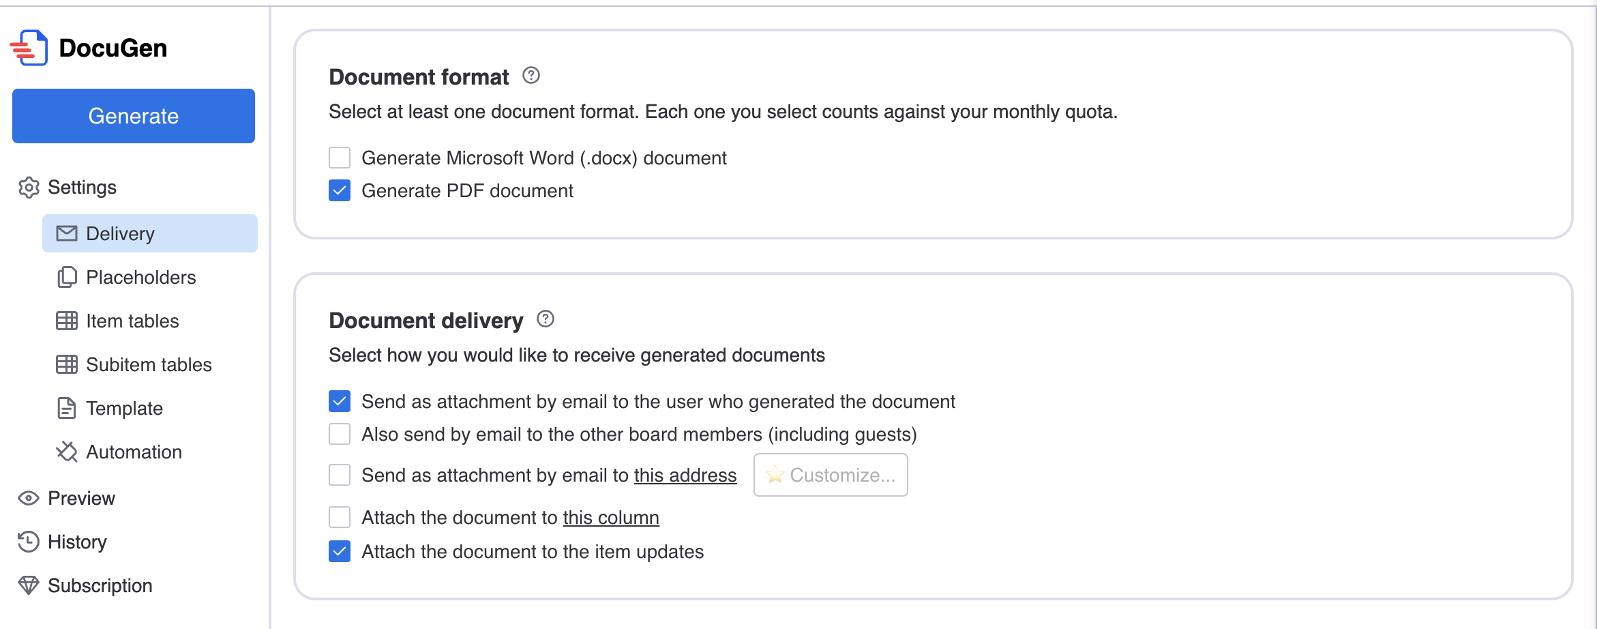The width and height of the screenshot is (1597, 629).
Task: Follow the 'this address' link
Action: tap(685, 476)
